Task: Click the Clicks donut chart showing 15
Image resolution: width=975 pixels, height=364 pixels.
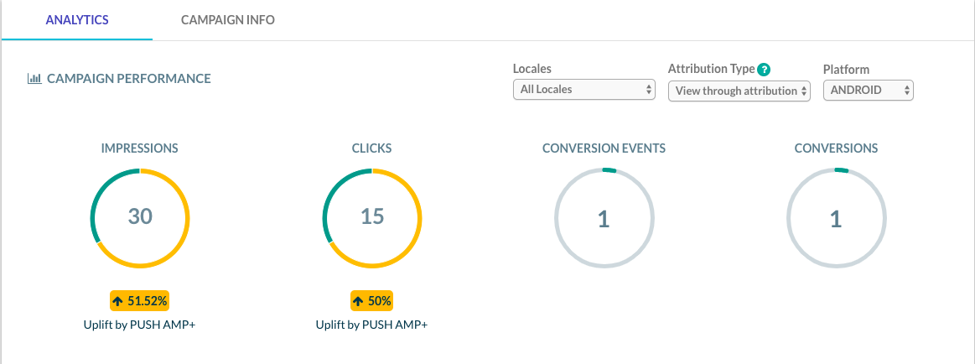Action: [372, 218]
